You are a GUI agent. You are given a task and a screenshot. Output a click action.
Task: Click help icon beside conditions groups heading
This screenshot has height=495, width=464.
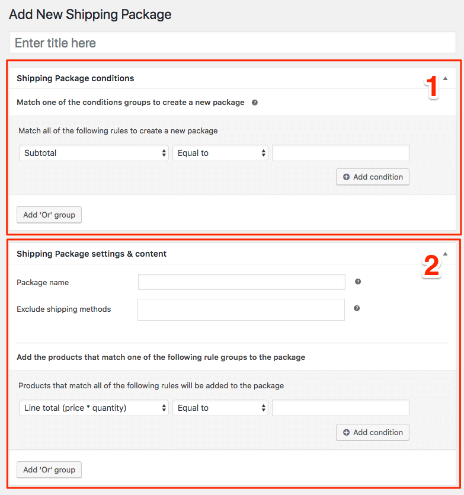point(255,103)
